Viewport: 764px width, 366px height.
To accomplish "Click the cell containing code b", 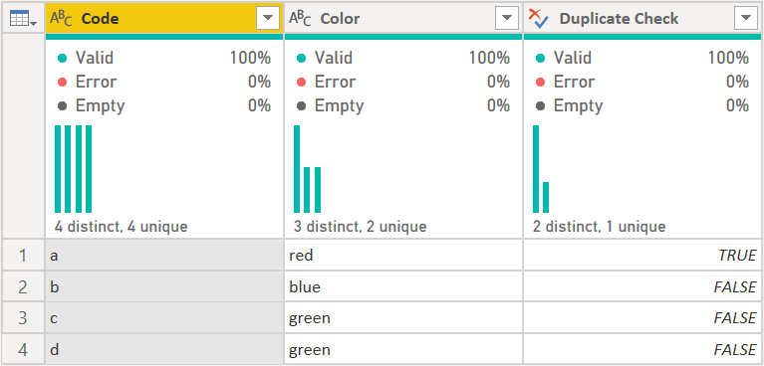I will [164, 286].
